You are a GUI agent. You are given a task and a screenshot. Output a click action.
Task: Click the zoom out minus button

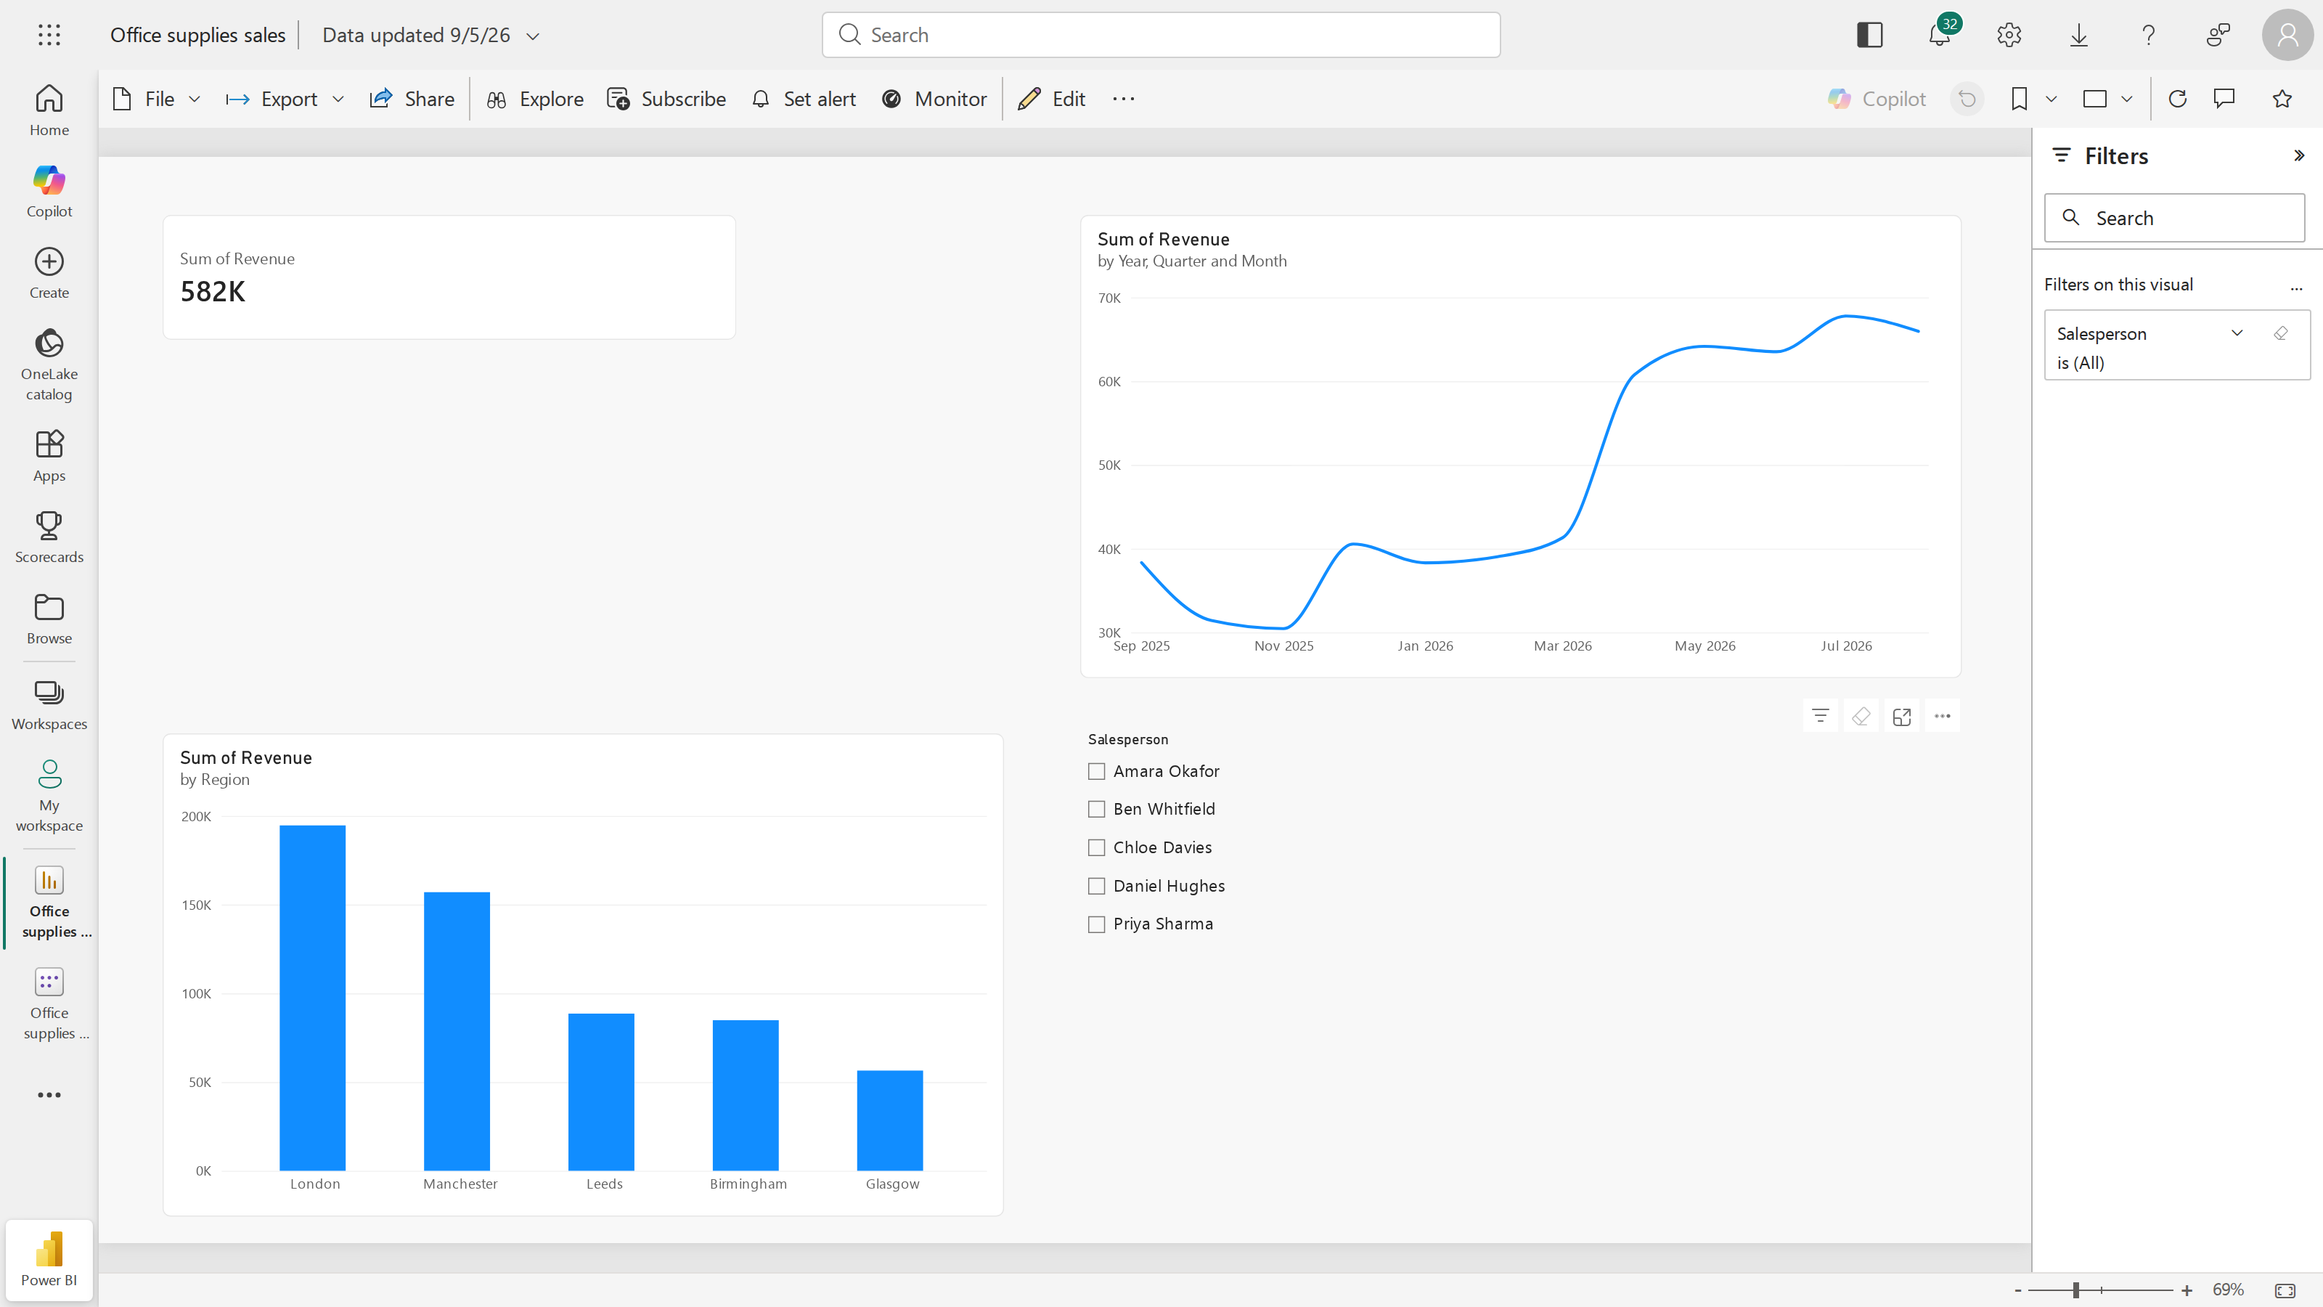tap(2018, 1290)
